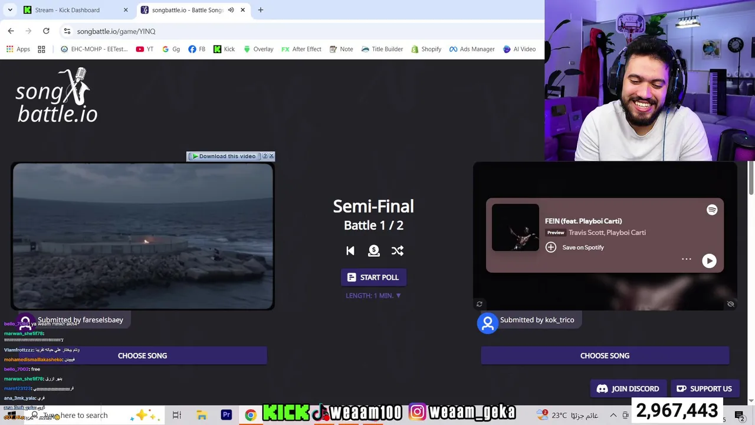Image resolution: width=755 pixels, height=425 pixels.
Task: Join the Discord server
Action: click(628, 388)
